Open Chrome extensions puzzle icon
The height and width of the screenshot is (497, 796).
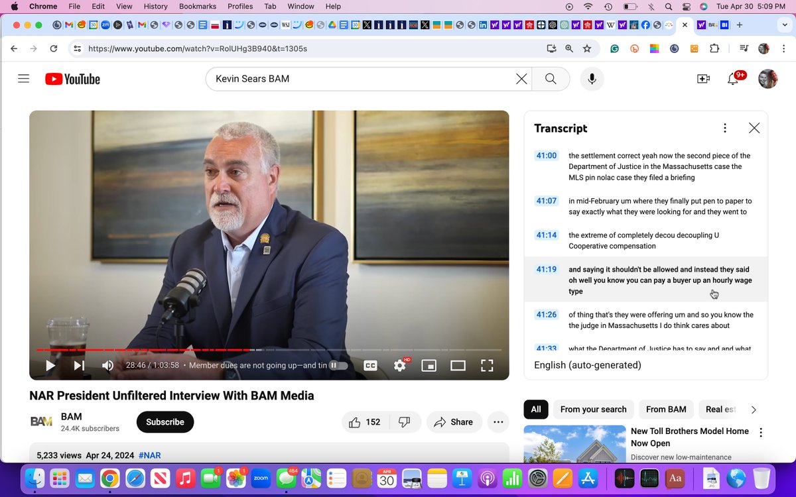(714, 48)
